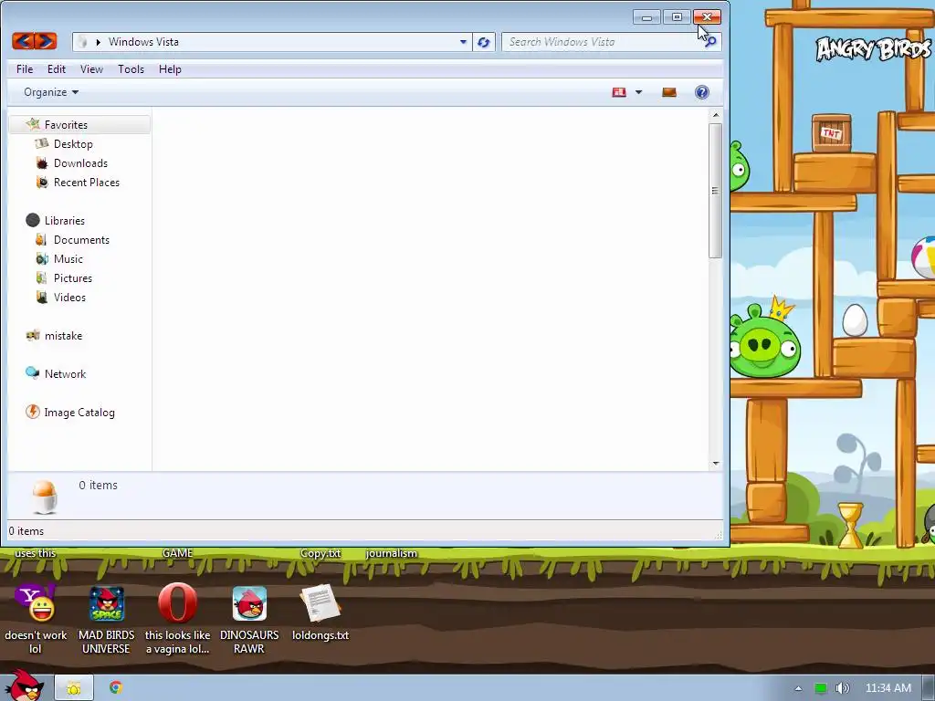
Task: Open the view options dropdown arrow
Action: pos(638,92)
